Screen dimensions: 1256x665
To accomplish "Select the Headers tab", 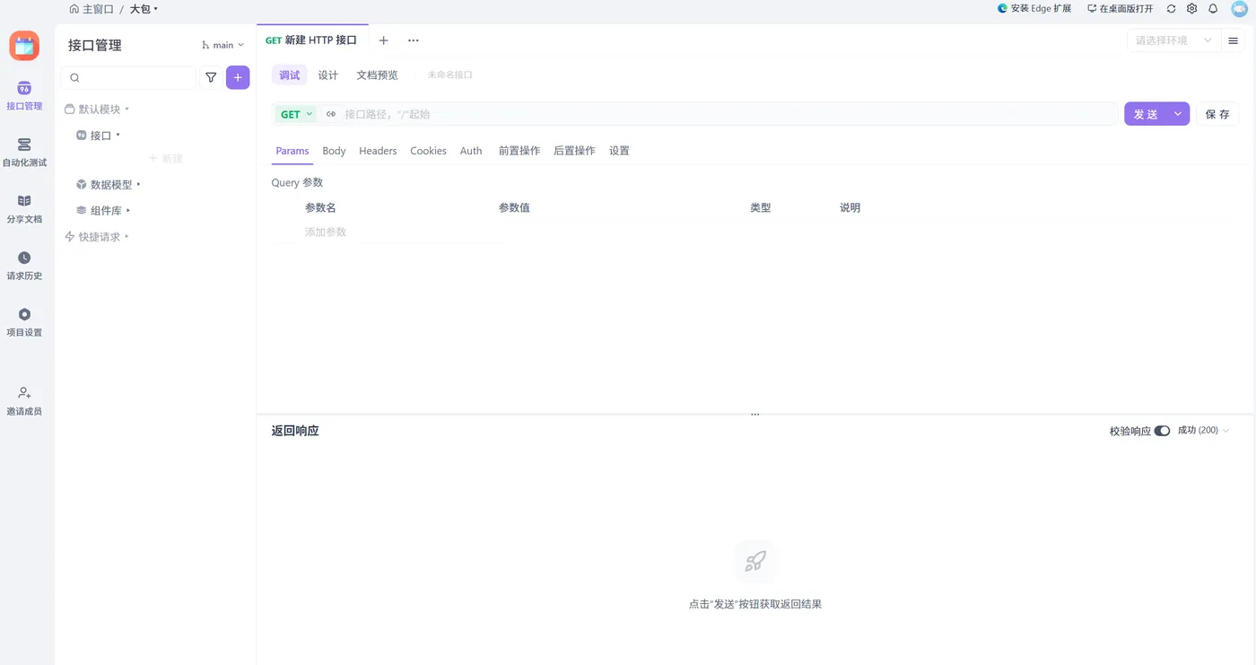I will (378, 151).
